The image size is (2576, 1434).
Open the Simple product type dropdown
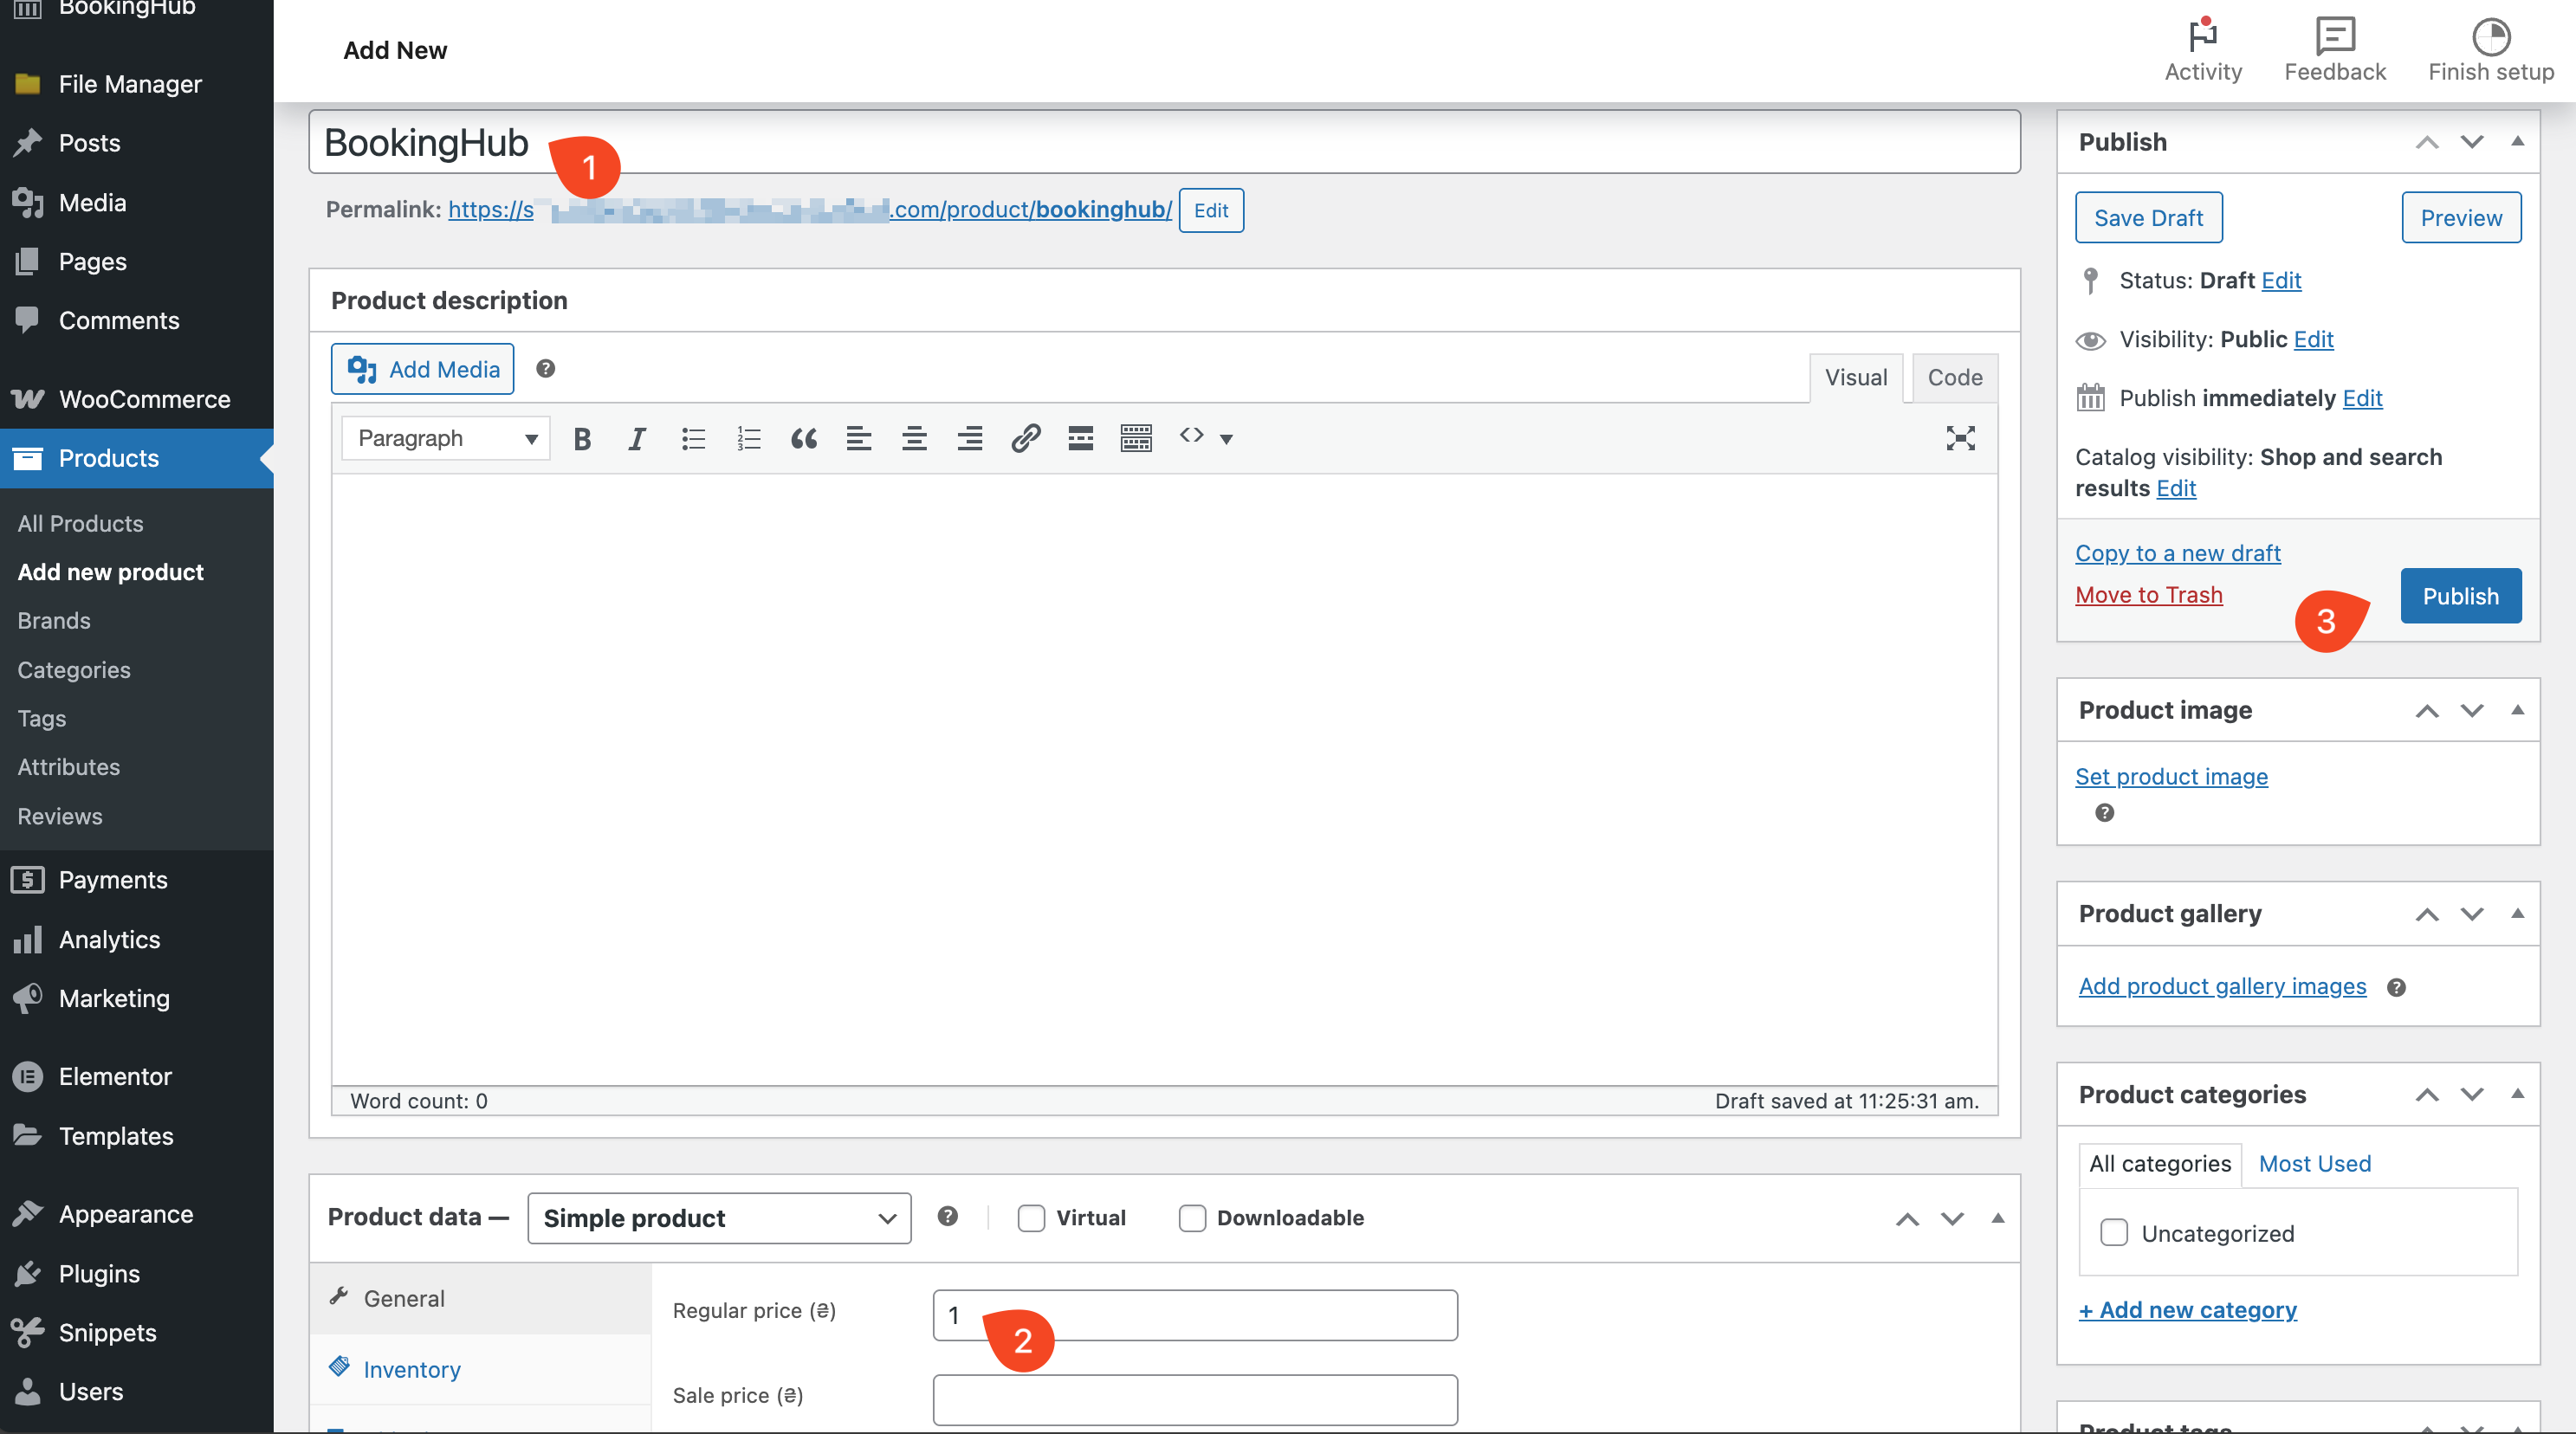coord(719,1218)
